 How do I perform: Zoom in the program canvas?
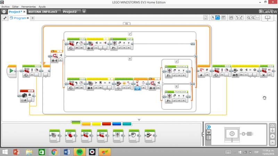pos(253,18)
